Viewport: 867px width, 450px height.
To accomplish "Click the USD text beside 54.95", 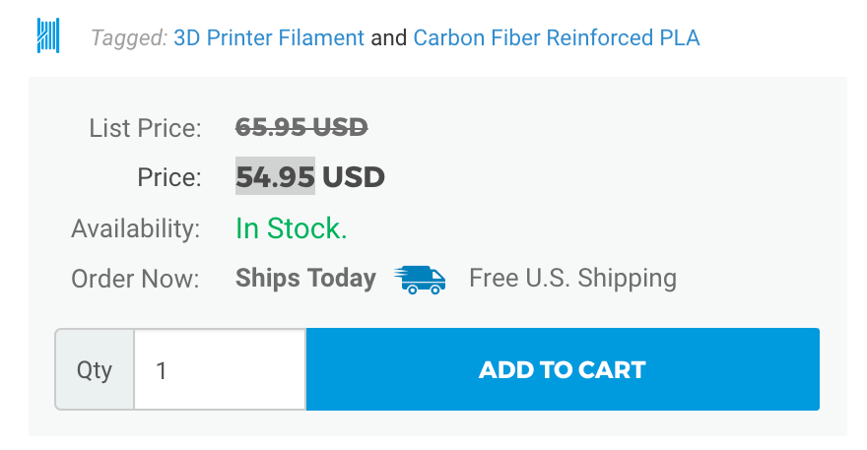I will [x=353, y=177].
